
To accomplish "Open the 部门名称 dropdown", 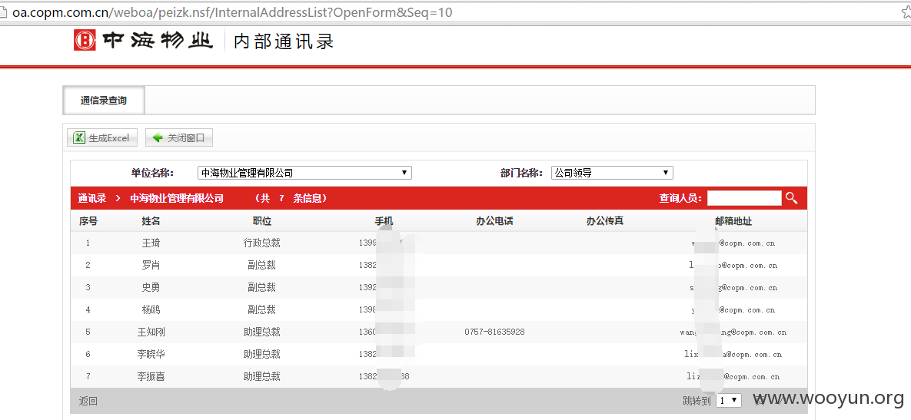I will pos(612,173).
